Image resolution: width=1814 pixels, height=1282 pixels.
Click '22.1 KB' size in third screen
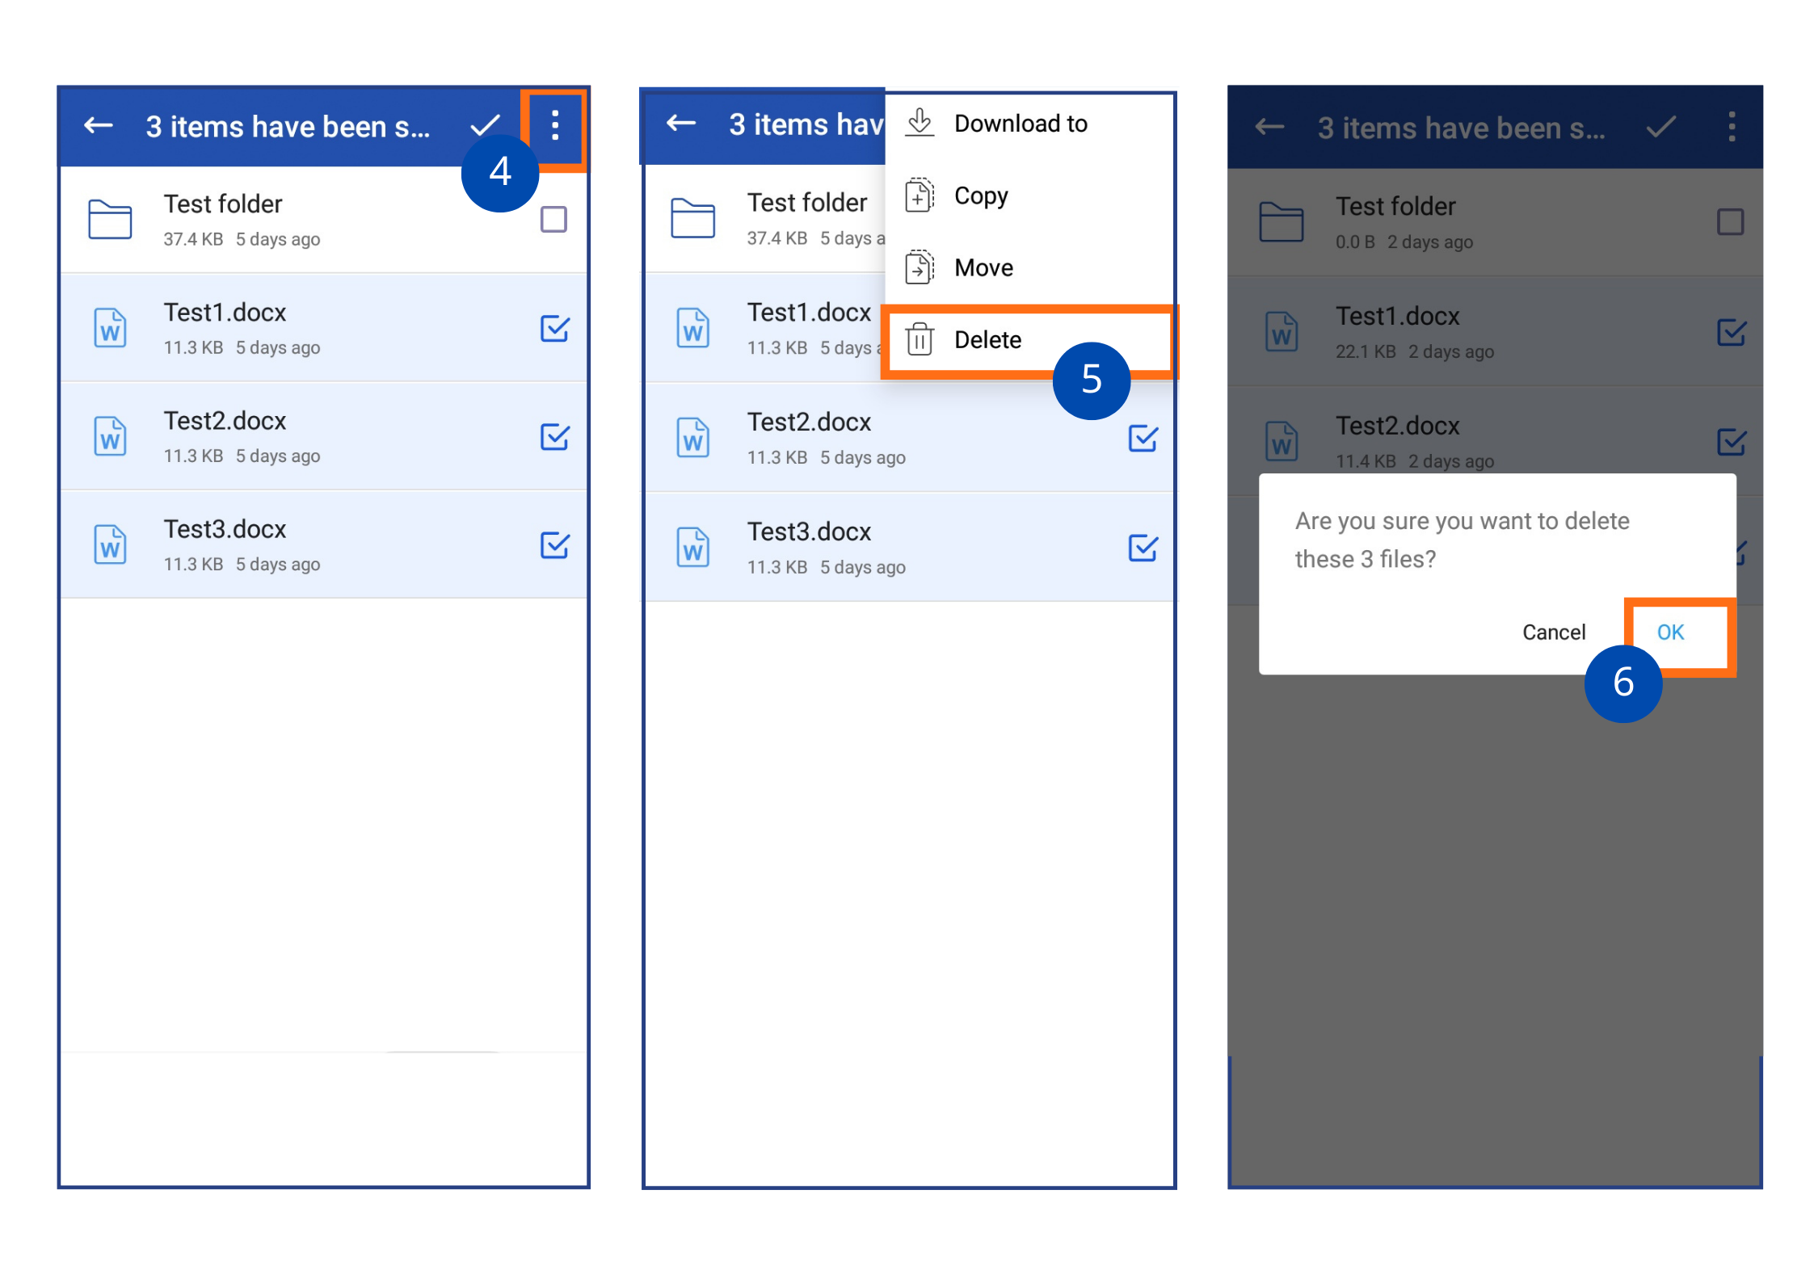pyautogui.click(x=1366, y=352)
